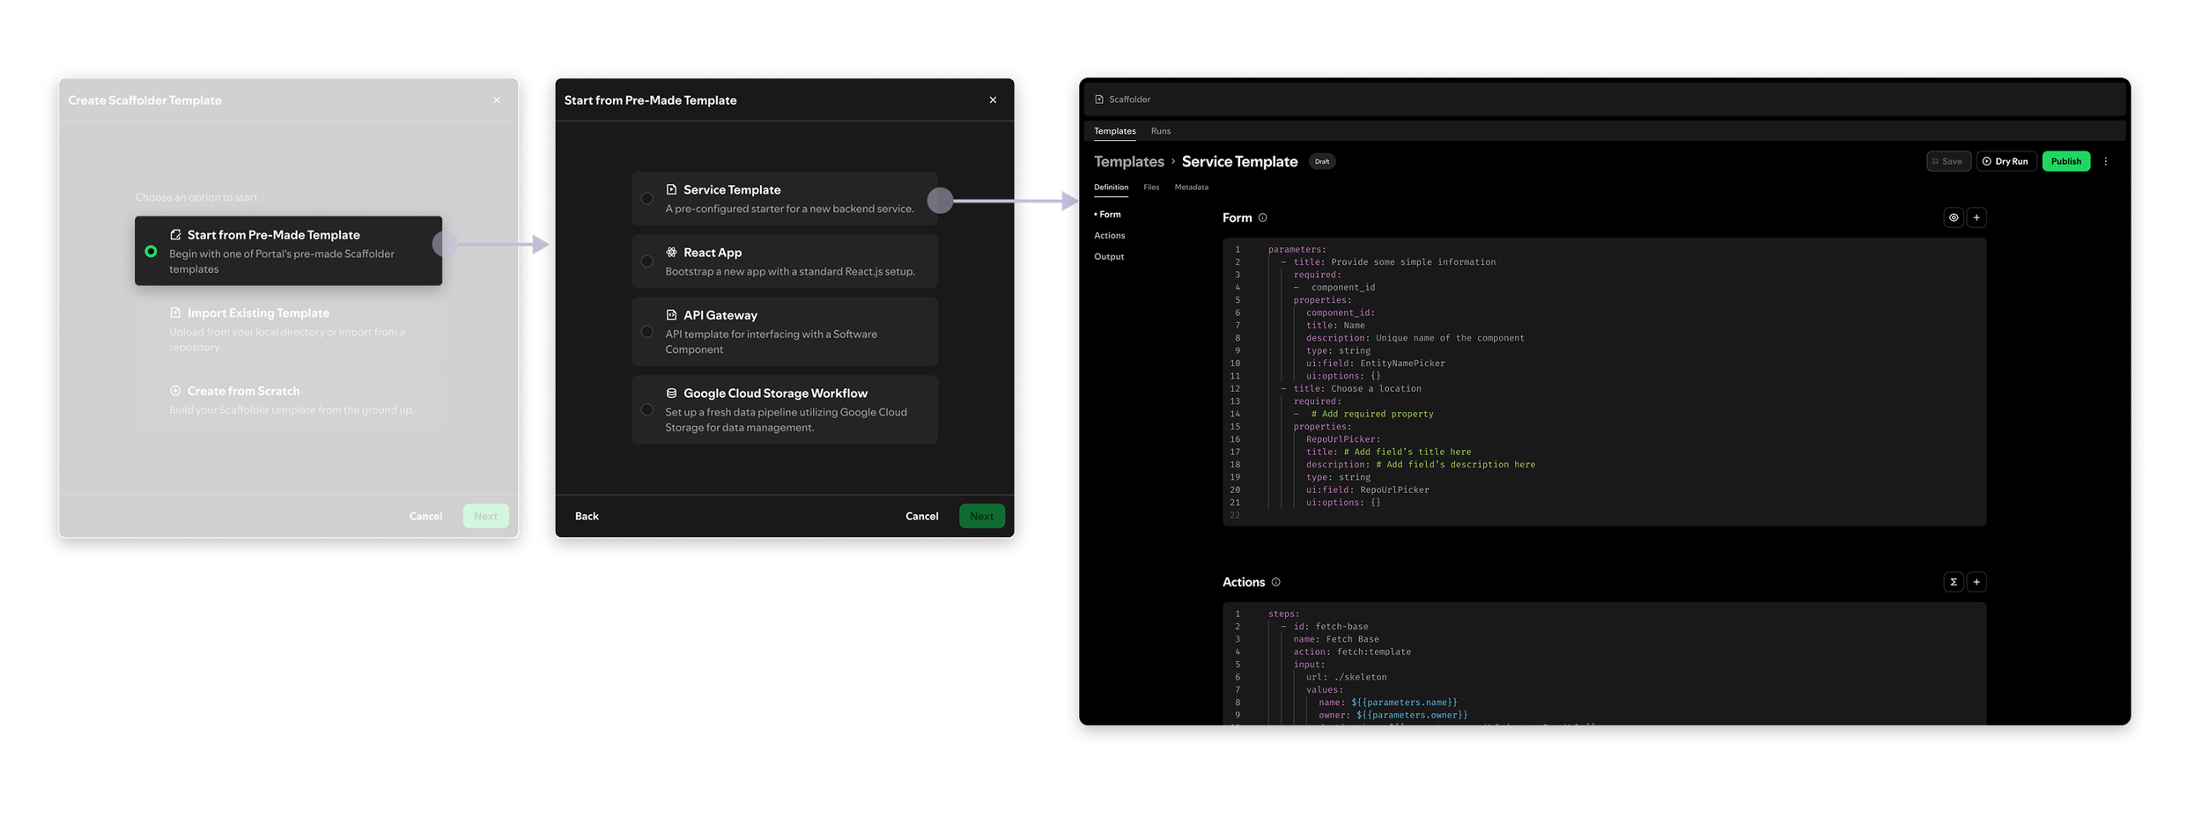Select the Start from Pre-Made Template radio option
The height and width of the screenshot is (831, 2202).
(151, 252)
